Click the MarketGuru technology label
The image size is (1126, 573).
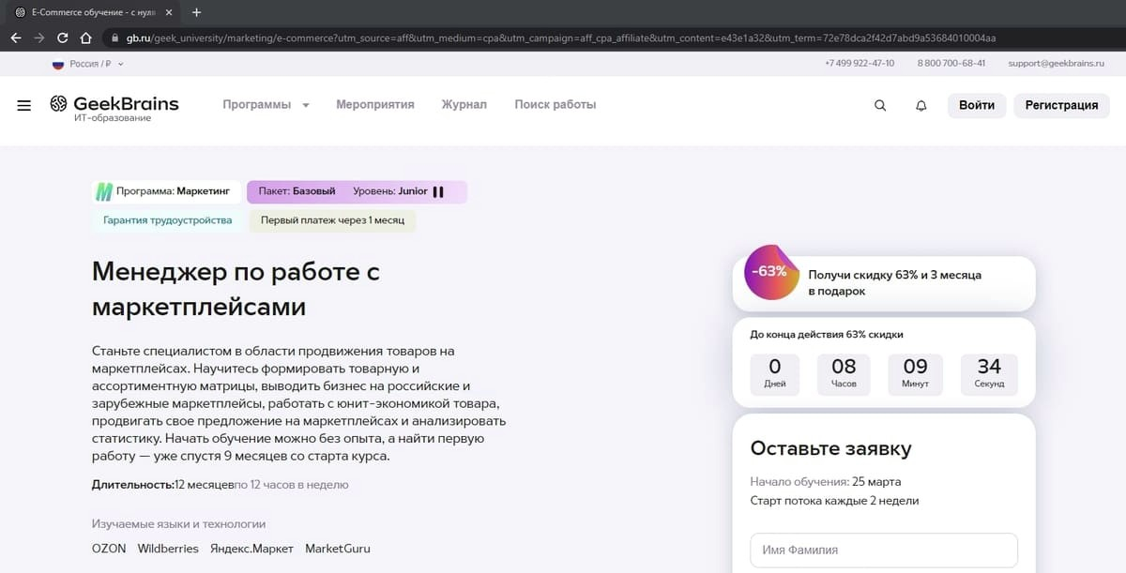(x=338, y=549)
